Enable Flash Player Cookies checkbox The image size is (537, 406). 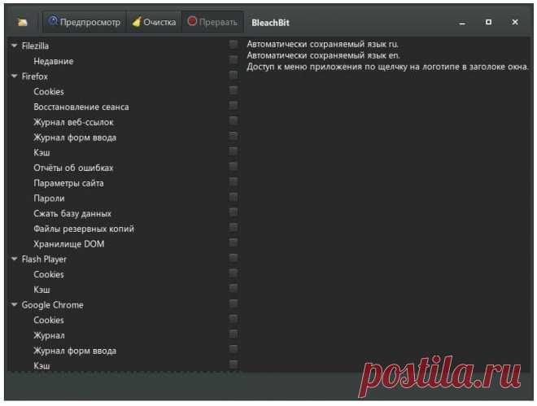click(234, 273)
